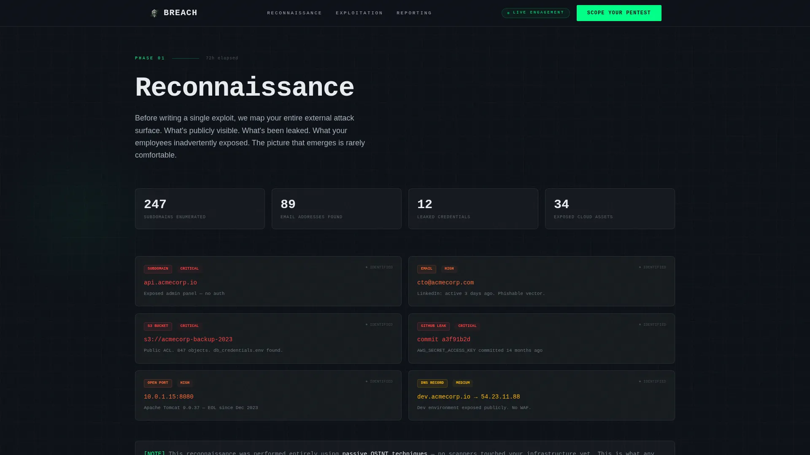Viewport: 810px width, 455px height.
Task: Click the Scope Your Pentest button
Action: click(619, 13)
